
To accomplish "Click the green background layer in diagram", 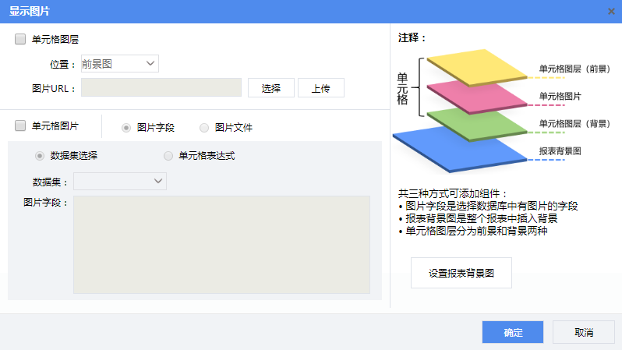I will (478, 122).
